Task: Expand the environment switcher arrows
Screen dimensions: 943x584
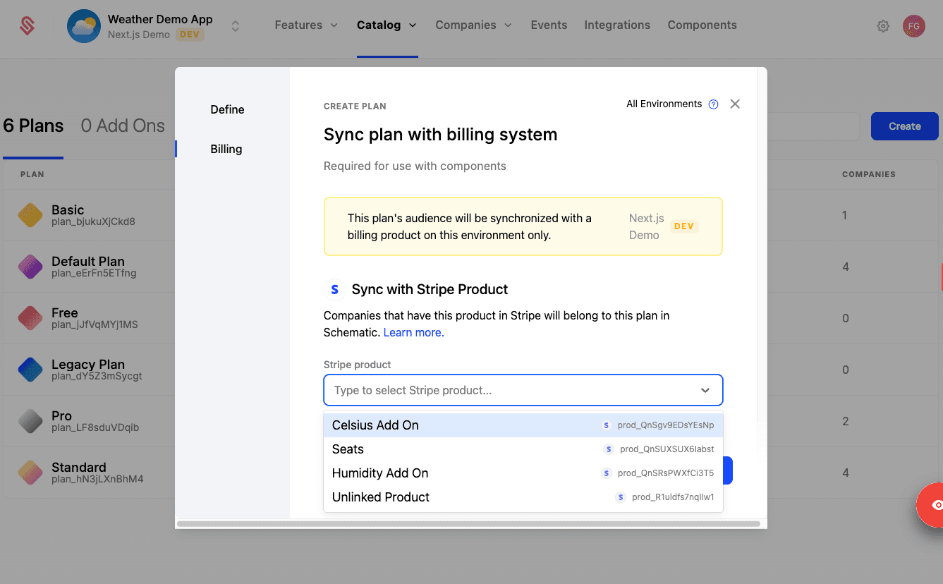Action: pos(236,26)
